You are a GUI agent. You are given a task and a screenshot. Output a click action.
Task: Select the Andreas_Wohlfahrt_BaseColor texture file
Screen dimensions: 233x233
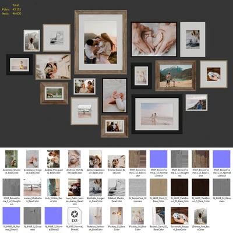(75, 159)
